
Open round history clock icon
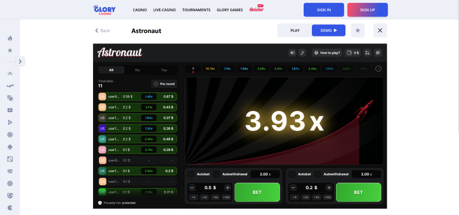click(378, 69)
